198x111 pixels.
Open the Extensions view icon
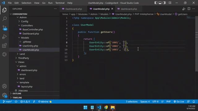[4, 45]
